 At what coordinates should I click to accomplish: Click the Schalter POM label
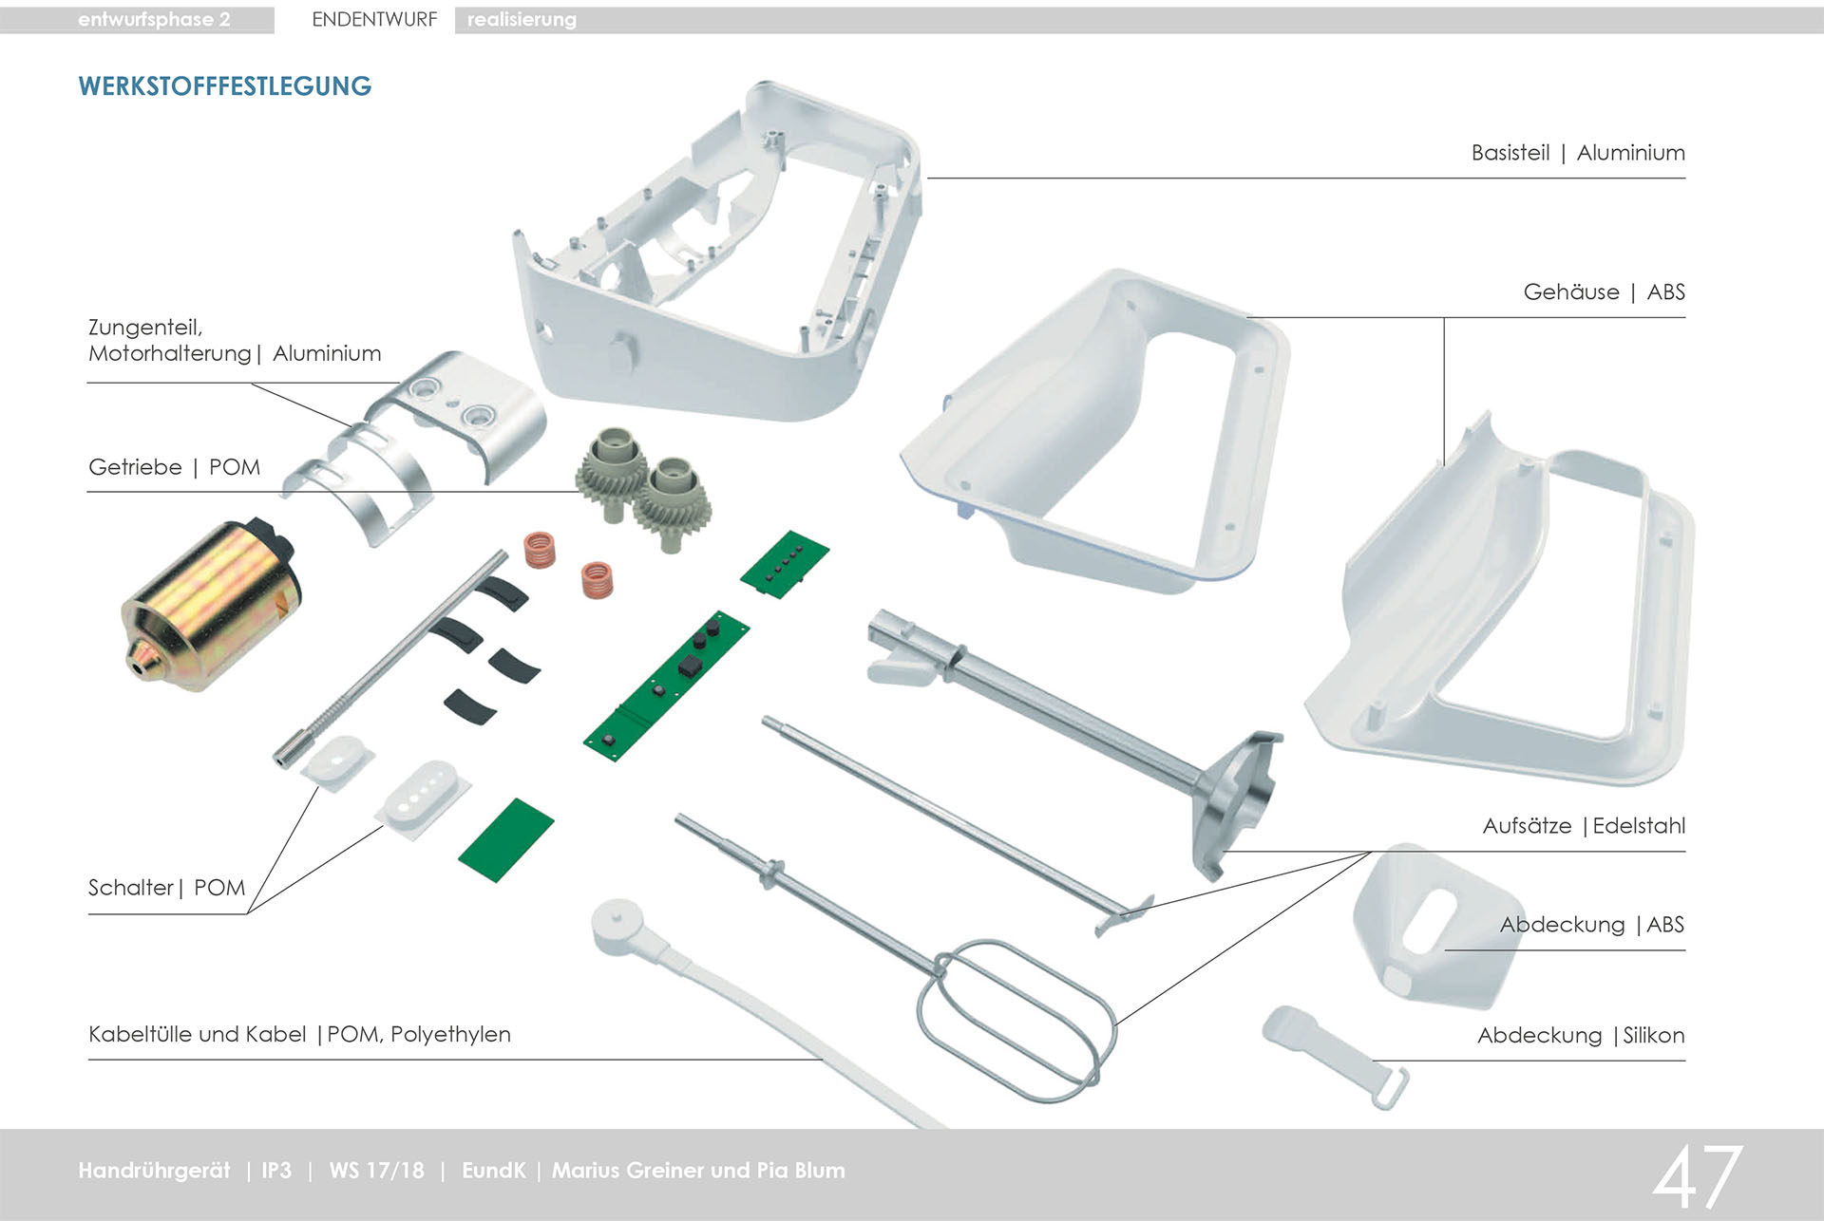coord(166,888)
